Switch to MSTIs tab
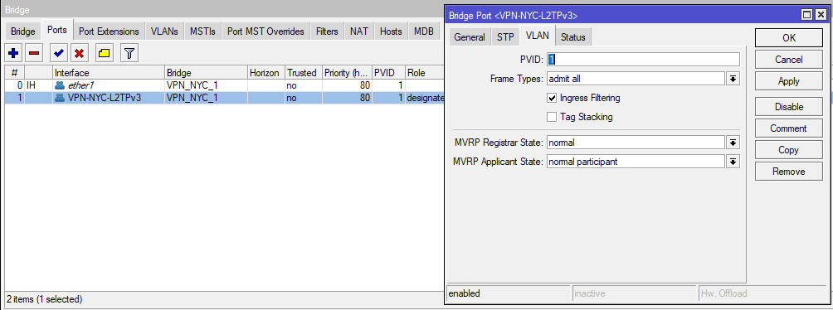The height and width of the screenshot is (310, 833). (x=203, y=31)
